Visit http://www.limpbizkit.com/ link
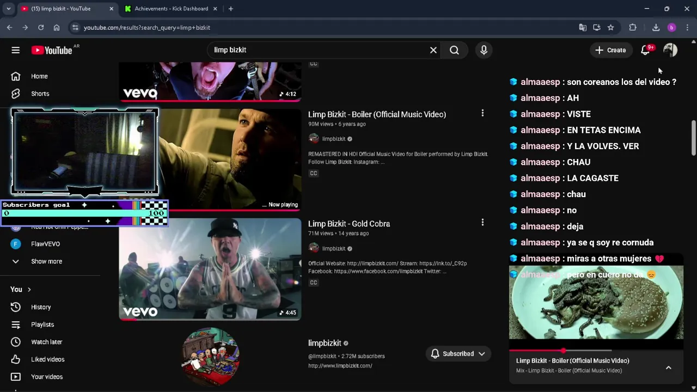 (x=340, y=366)
